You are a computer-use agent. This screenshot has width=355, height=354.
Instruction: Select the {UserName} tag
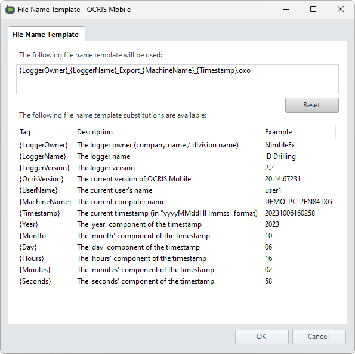coord(39,190)
